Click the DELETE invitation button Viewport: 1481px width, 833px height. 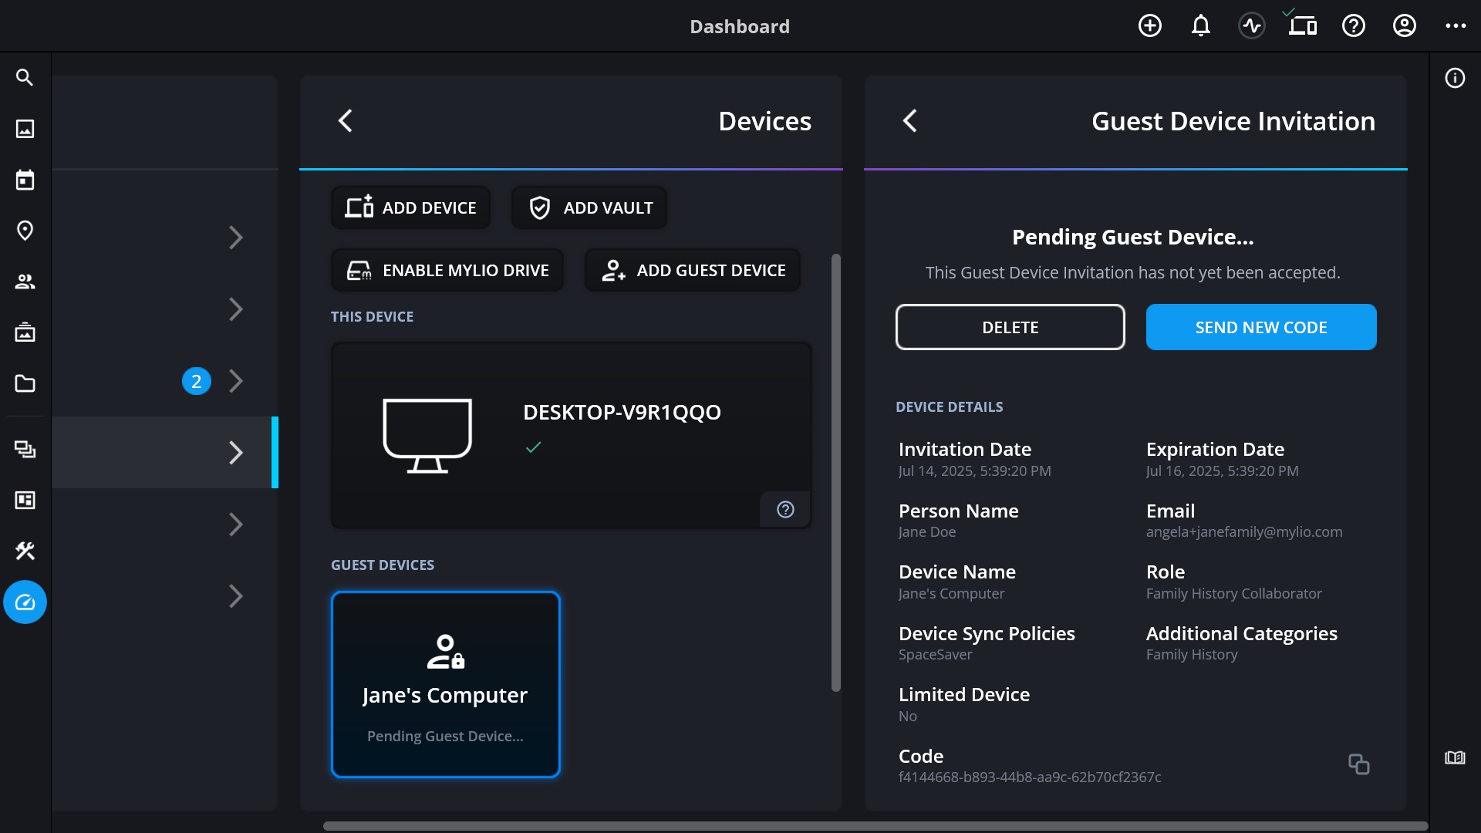(x=1010, y=327)
